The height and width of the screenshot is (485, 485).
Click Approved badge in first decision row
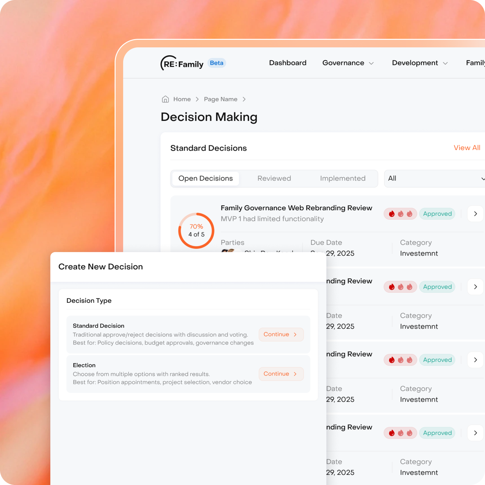click(x=437, y=214)
